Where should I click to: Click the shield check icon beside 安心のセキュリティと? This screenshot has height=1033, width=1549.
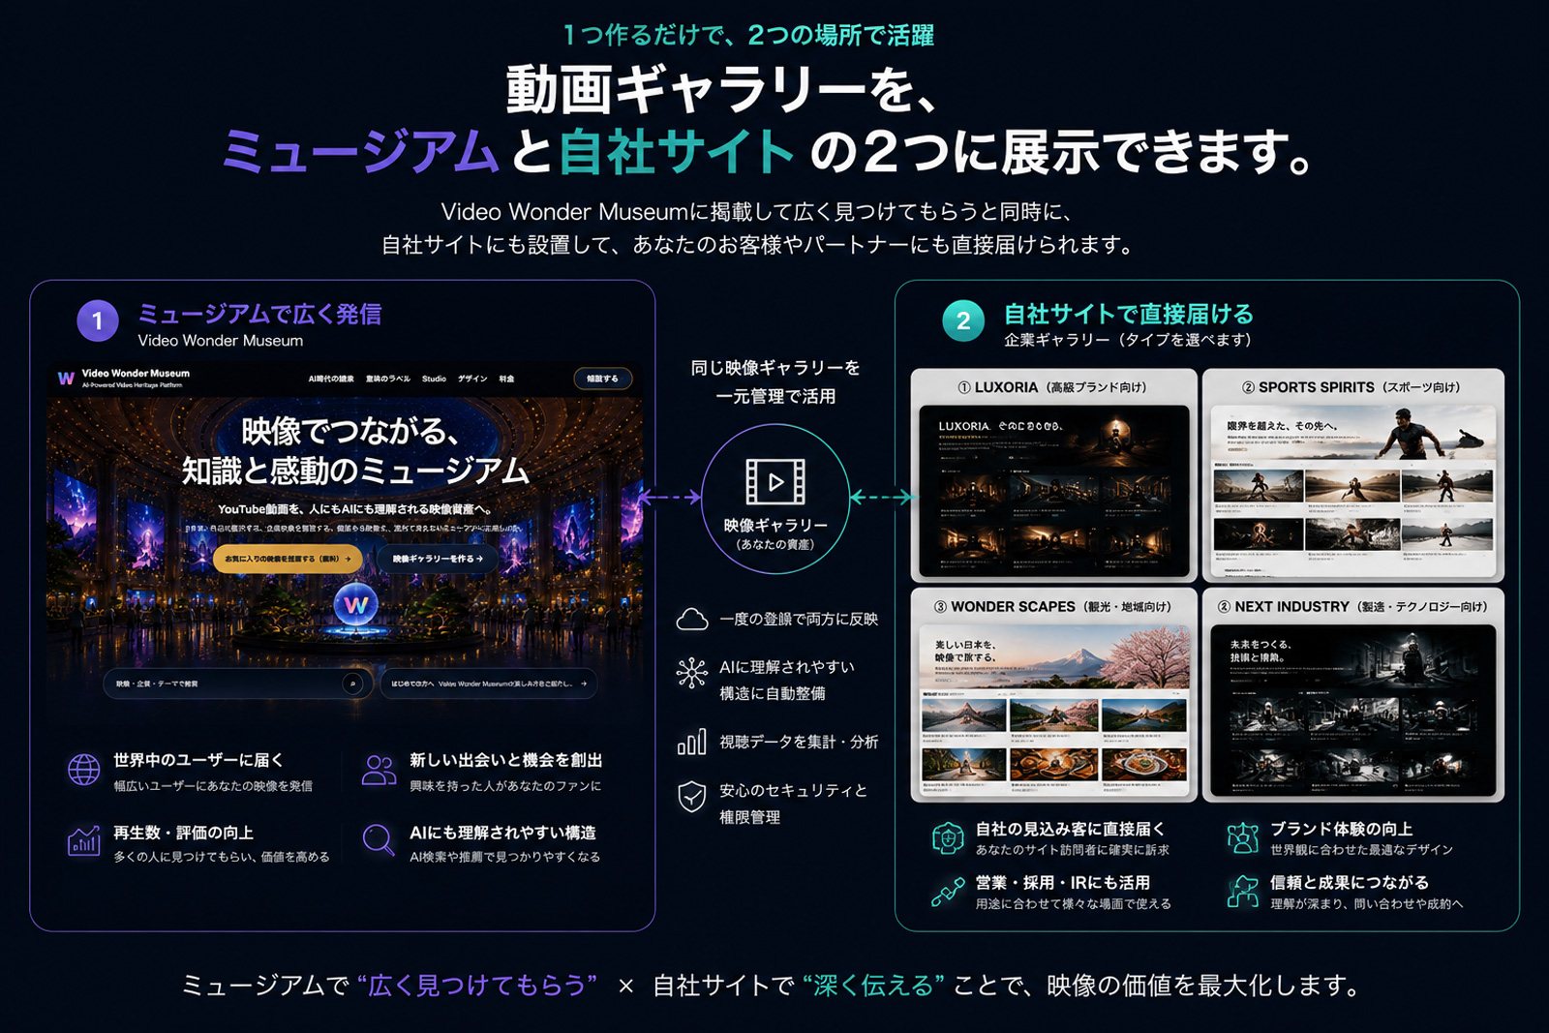tap(691, 796)
